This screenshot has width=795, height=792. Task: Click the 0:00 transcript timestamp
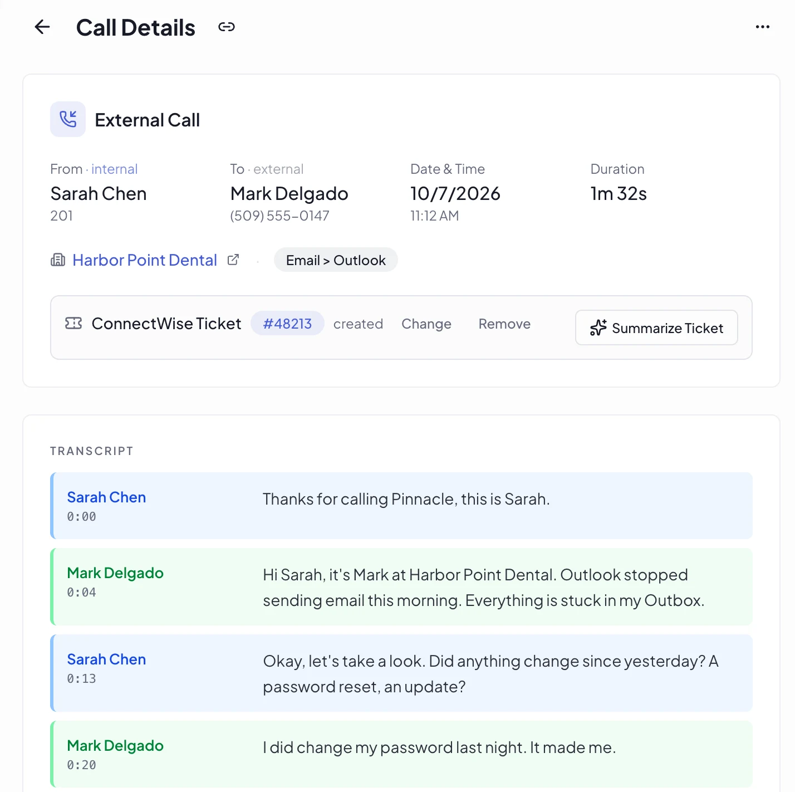coord(81,517)
